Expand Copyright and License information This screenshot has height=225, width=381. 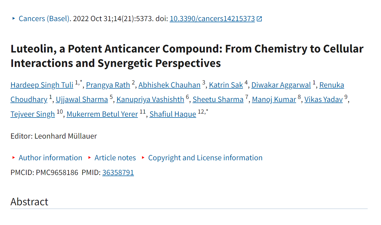(205, 158)
